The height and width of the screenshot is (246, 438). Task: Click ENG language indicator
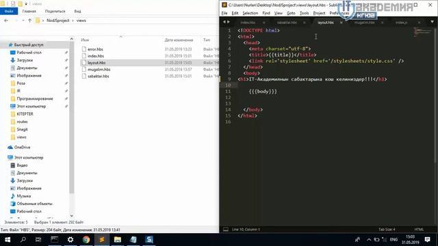pyautogui.click(x=394, y=240)
